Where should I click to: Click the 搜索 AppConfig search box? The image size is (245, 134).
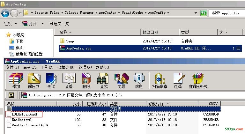click(227, 13)
